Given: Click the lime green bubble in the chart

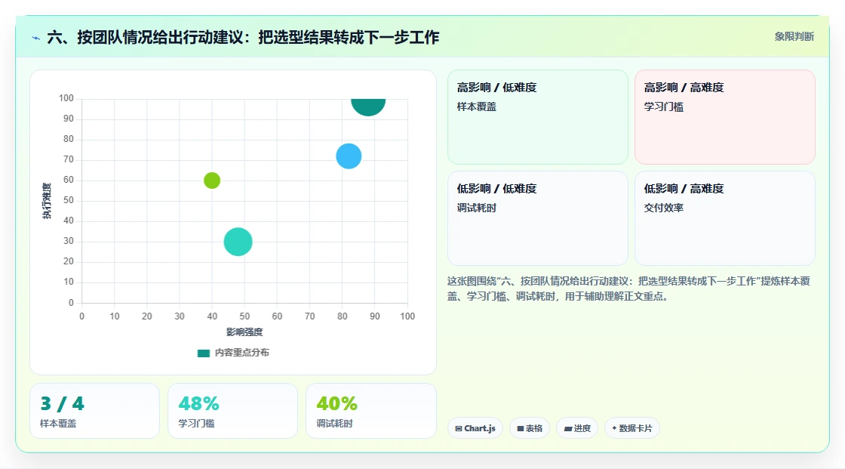Looking at the screenshot, I should (x=212, y=181).
